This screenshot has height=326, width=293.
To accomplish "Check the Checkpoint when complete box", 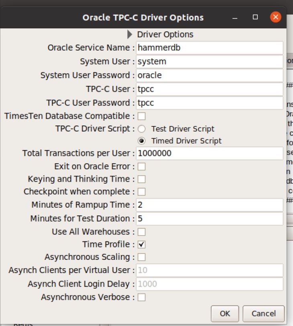I will pyautogui.click(x=142, y=192).
